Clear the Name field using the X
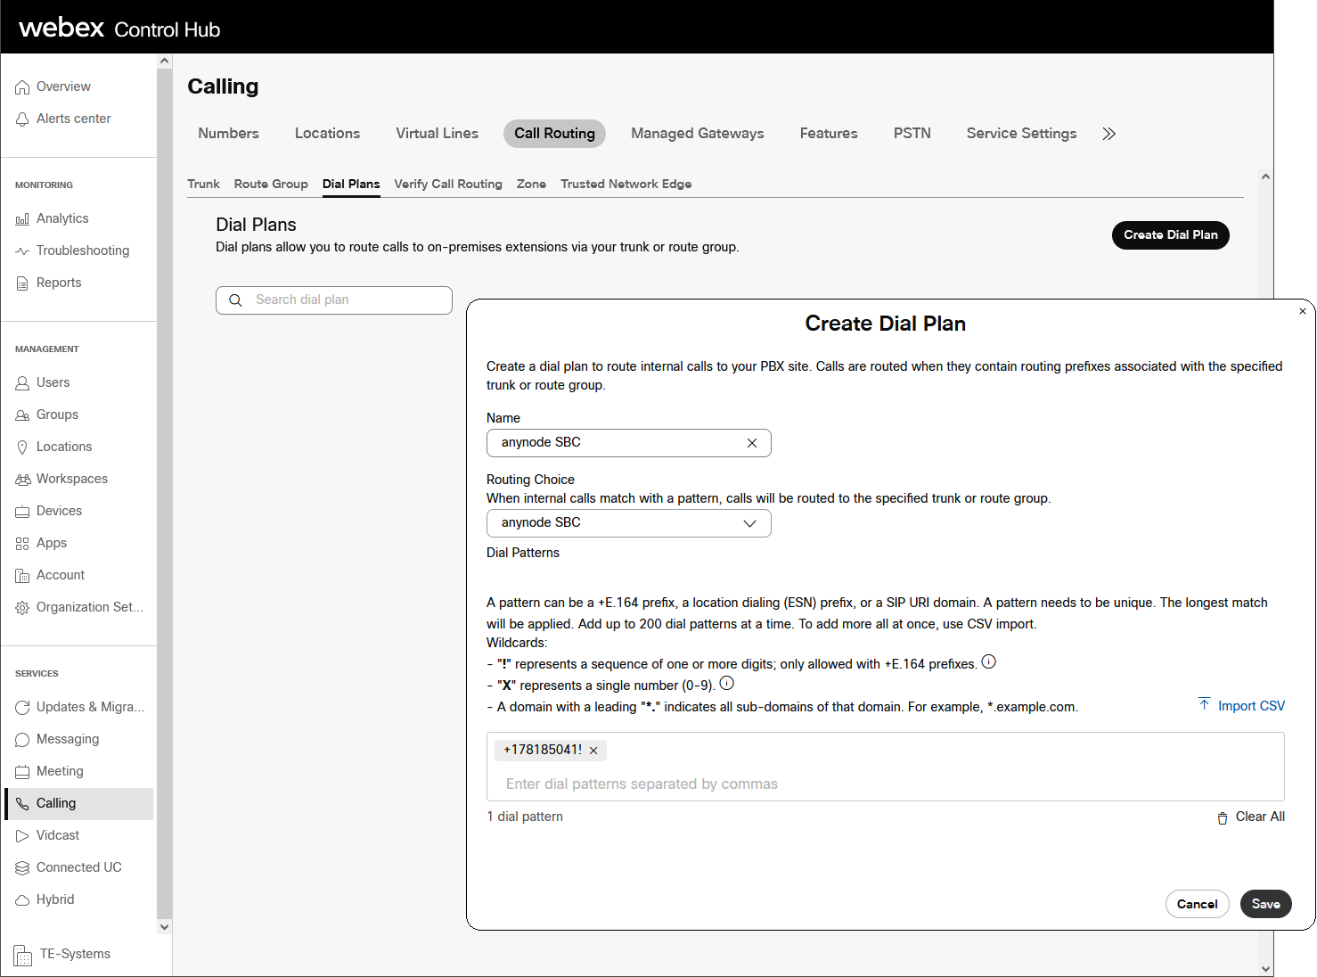1317x977 pixels. (x=752, y=443)
